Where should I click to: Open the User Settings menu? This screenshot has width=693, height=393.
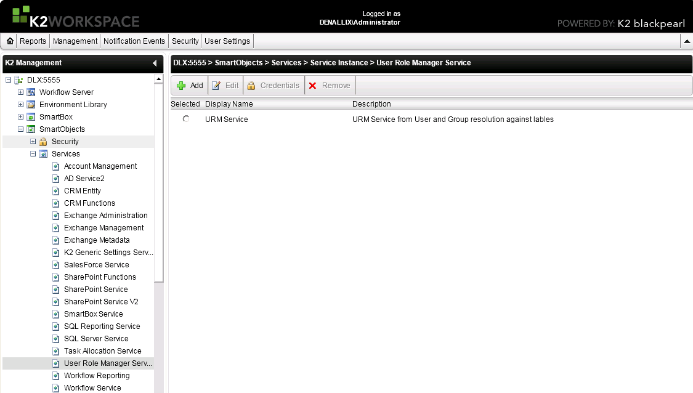[227, 41]
